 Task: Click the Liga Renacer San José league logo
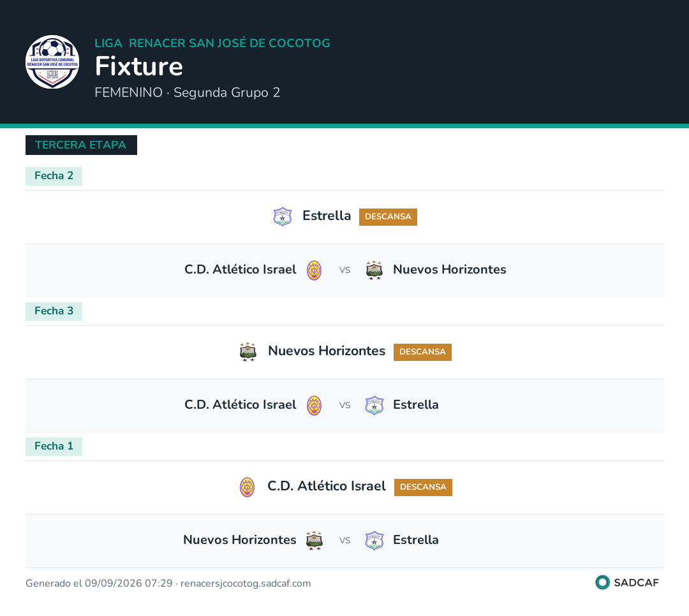[x=52, y=62]
